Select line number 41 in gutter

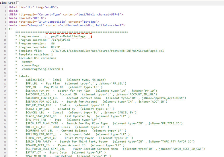5,153
